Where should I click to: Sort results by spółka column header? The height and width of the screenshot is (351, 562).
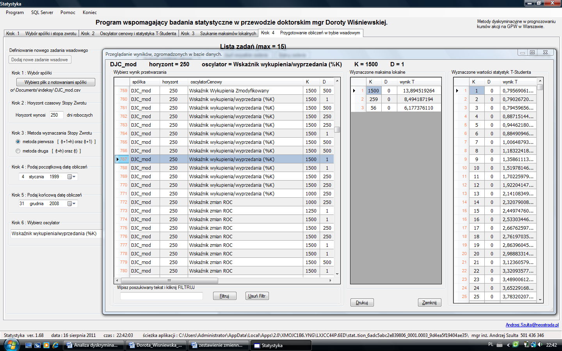(x=145, y=82)
